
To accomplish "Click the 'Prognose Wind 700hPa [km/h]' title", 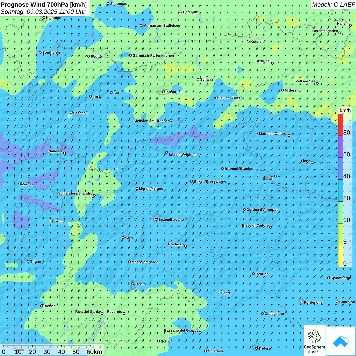I will (x=44, y=5).
